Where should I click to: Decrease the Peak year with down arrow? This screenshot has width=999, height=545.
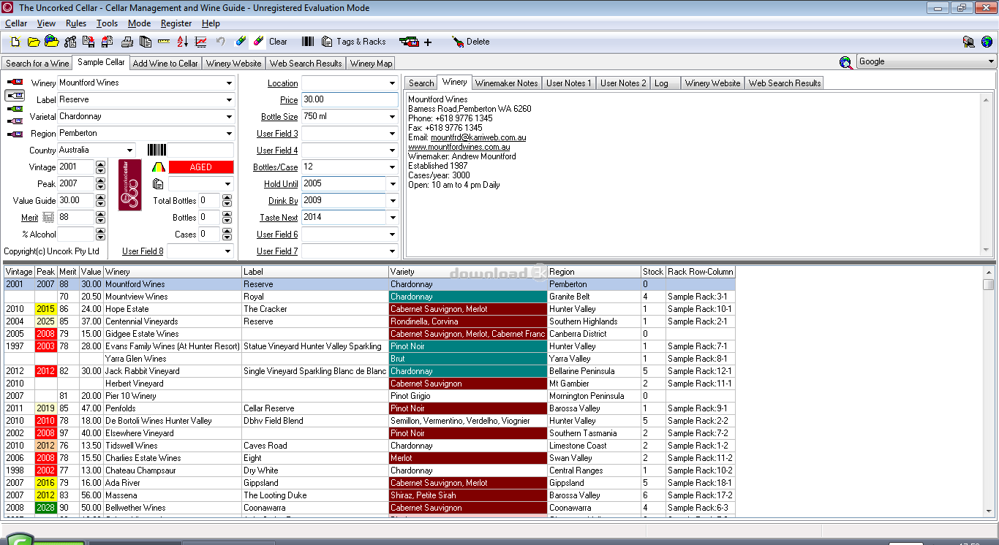(100, 188)
